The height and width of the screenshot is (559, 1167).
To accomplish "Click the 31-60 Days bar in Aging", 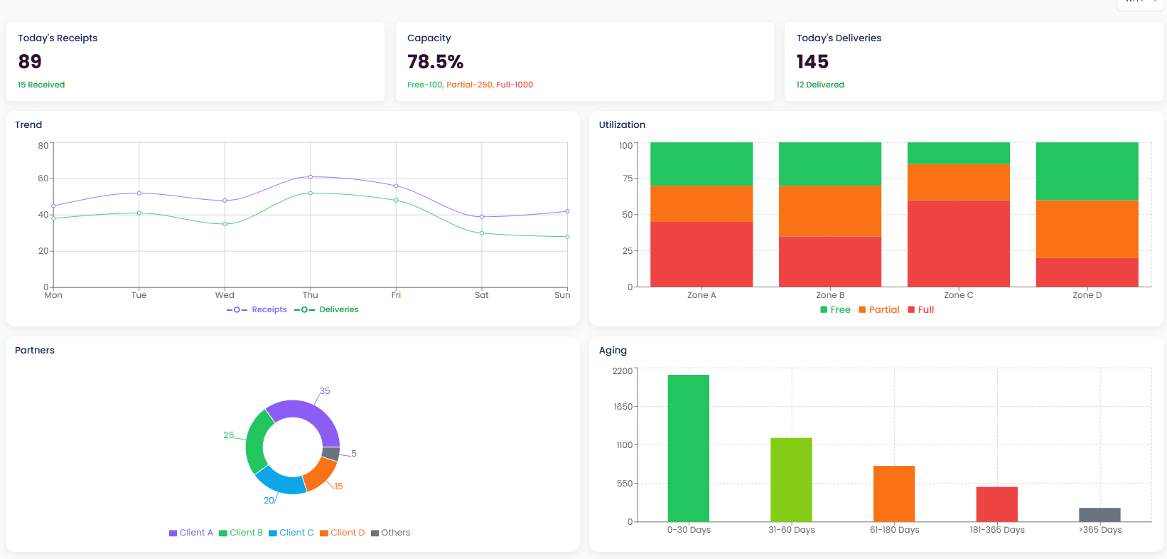I will coord(791,480).
